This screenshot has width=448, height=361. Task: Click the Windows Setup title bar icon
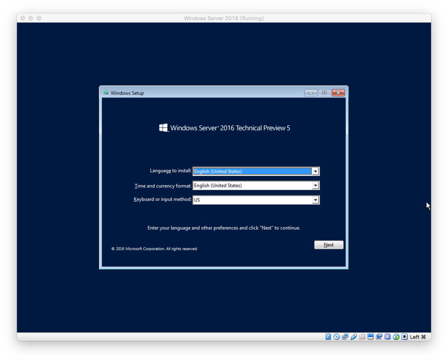(x=106, y=93)
